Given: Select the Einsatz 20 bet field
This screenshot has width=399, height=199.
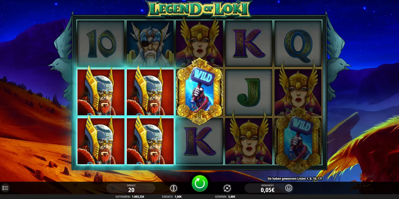Looking at the screenshot, I should pyautogui.click(x=131, y=188).
